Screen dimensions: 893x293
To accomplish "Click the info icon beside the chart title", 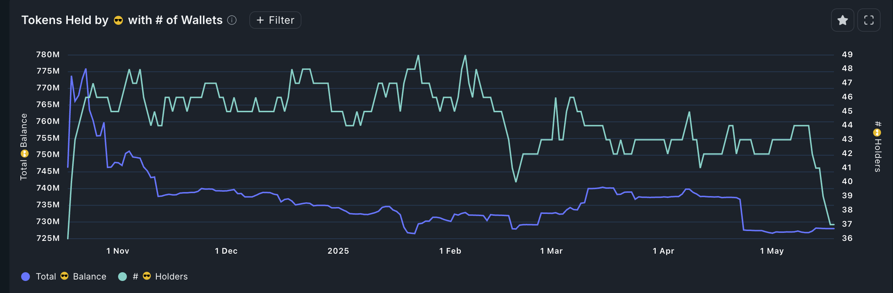I will click(232, 20).
